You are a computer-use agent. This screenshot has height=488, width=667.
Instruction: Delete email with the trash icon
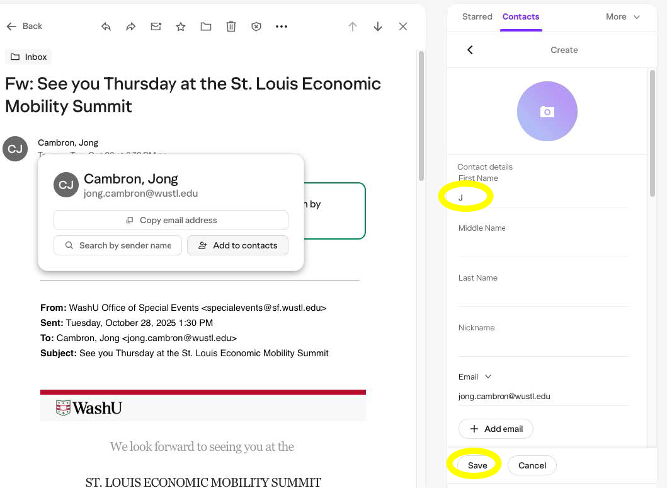[231, 26]
